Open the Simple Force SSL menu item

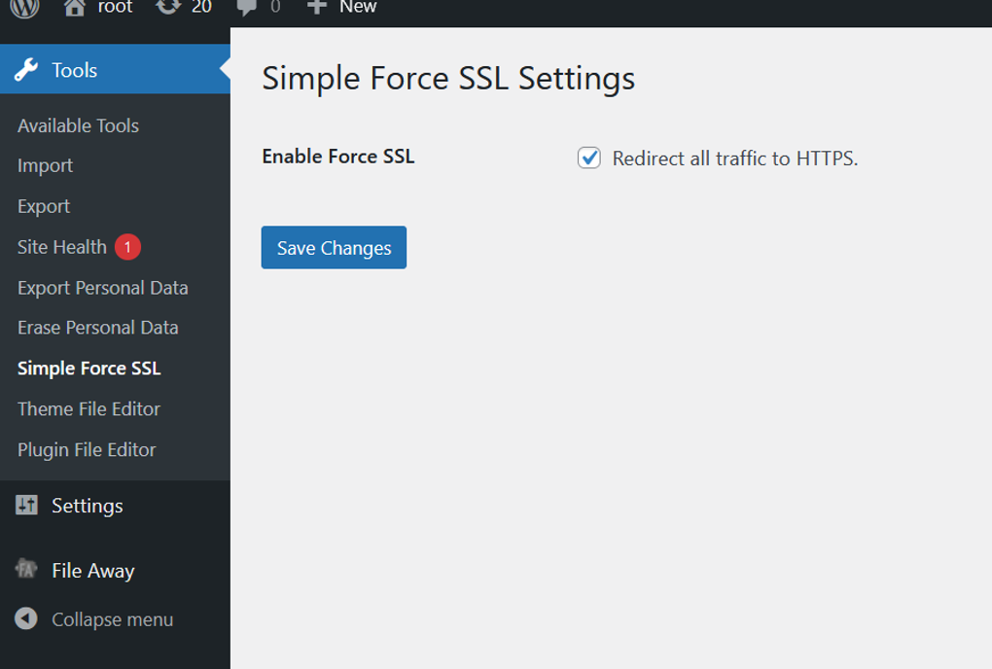pos(89,368)
